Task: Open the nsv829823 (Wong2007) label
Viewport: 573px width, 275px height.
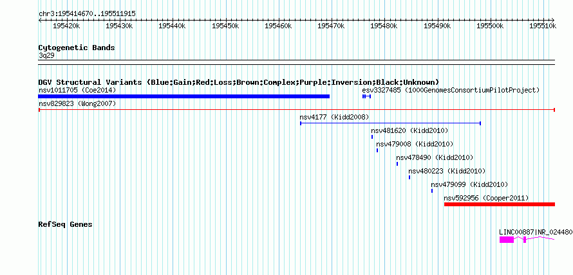Action: [77, 103]
